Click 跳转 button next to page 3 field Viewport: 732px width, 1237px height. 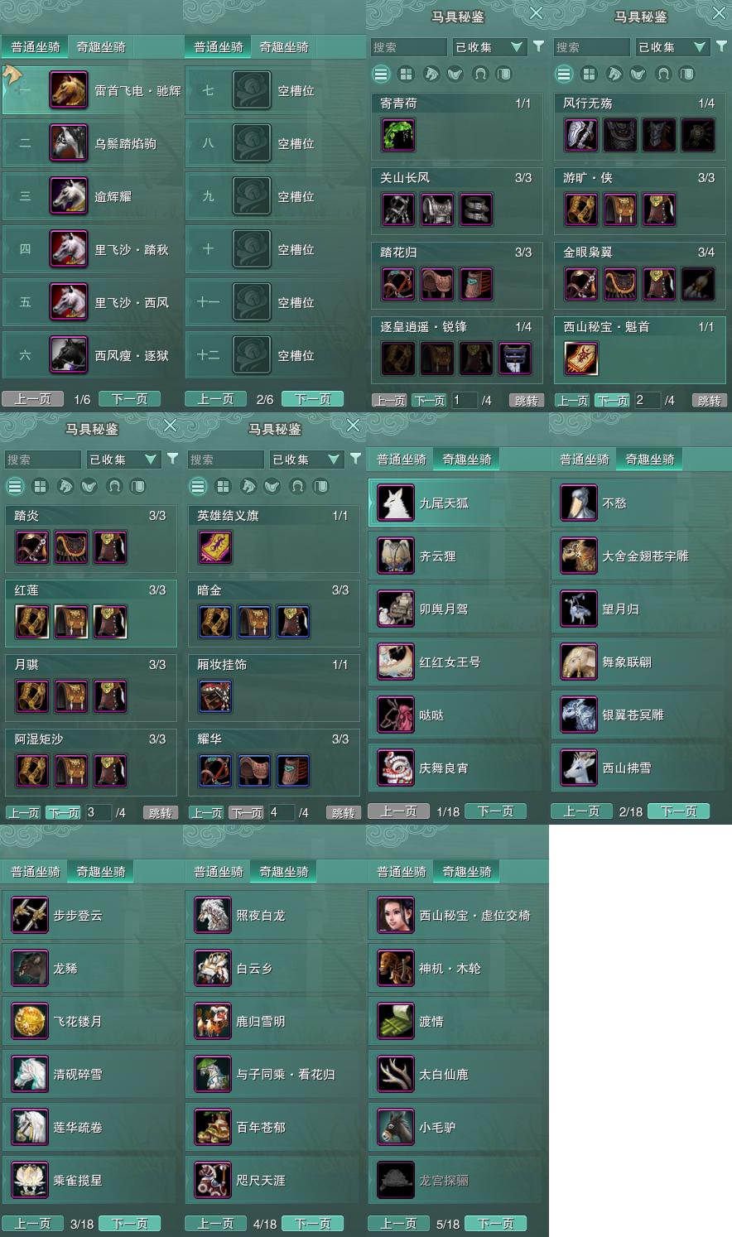point(160,813)
